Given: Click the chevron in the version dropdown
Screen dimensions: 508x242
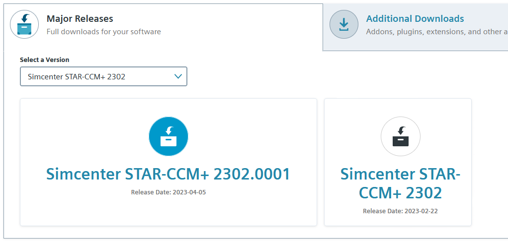Looking at the screenshot, I should [x=178, y=76].
